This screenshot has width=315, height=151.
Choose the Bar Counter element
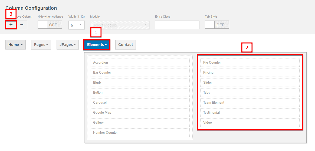pyautogui.click(x=140, y=73)
